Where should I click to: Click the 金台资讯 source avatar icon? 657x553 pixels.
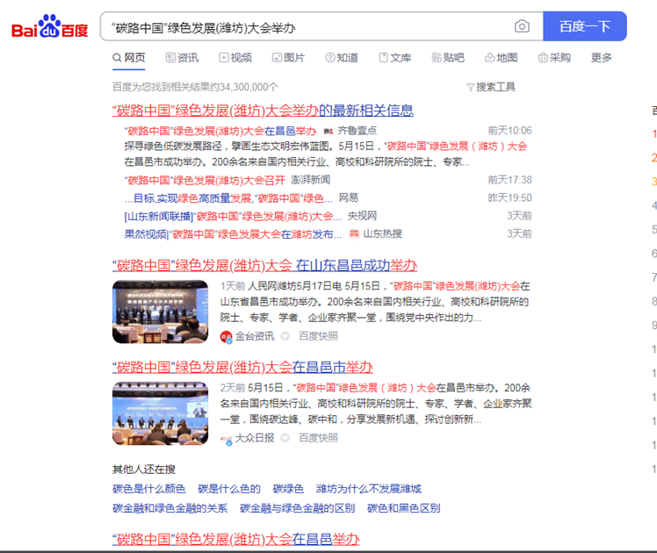(x=227, y=336)
